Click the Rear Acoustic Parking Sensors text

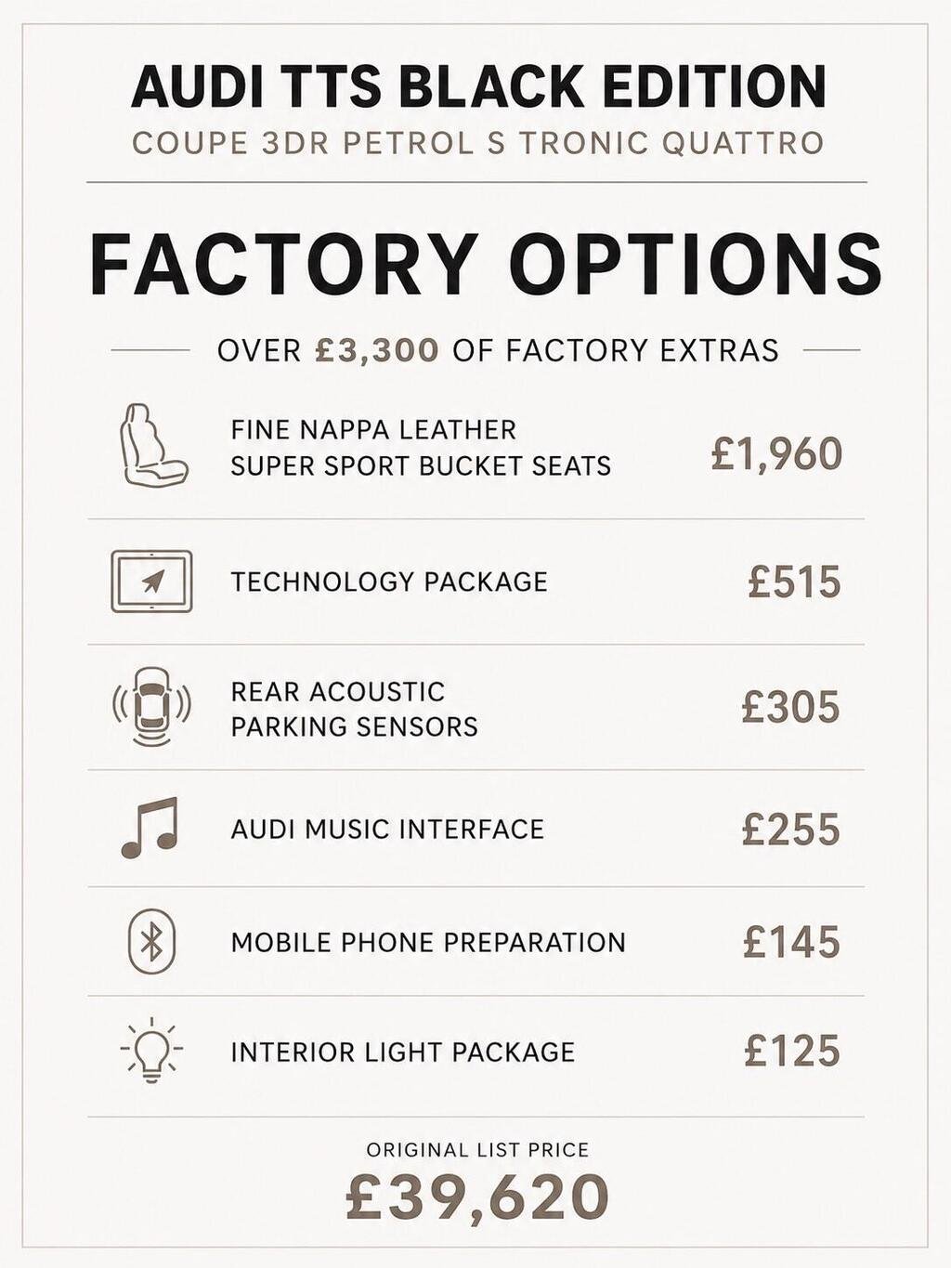(x=354, y=709)
